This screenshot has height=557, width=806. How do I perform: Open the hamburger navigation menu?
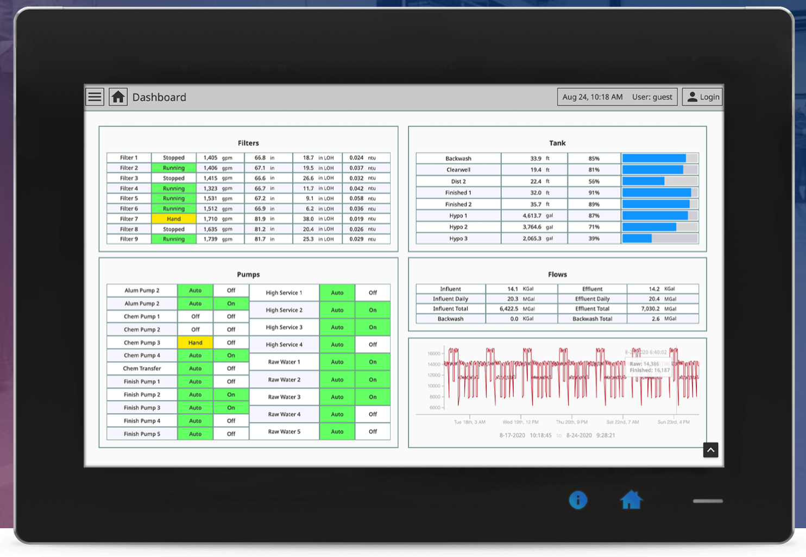tap(95, 97)
